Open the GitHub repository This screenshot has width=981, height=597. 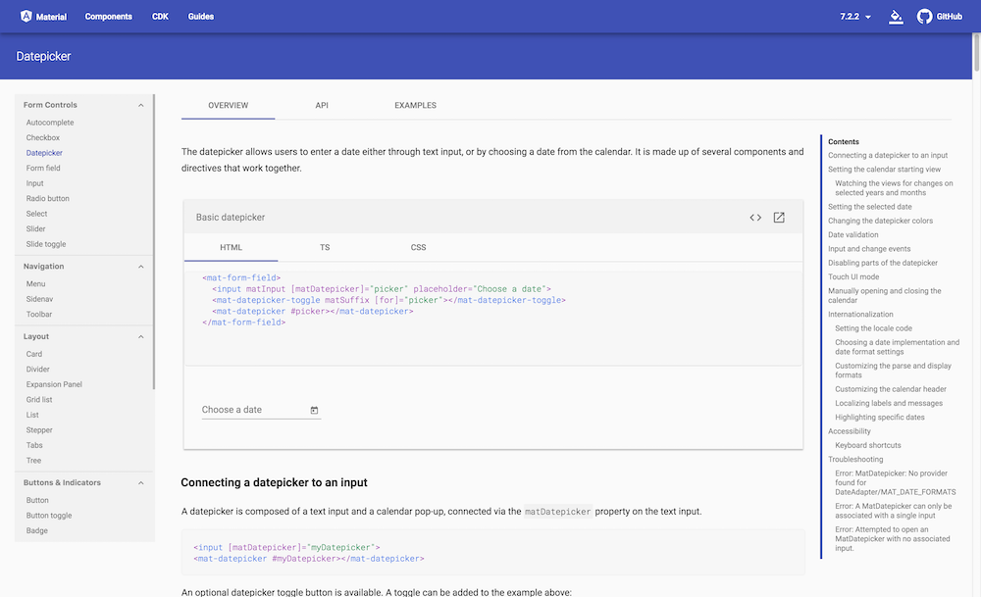938,16
